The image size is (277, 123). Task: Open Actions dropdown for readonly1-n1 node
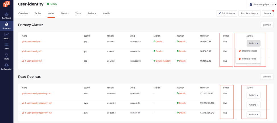[253, 95]
